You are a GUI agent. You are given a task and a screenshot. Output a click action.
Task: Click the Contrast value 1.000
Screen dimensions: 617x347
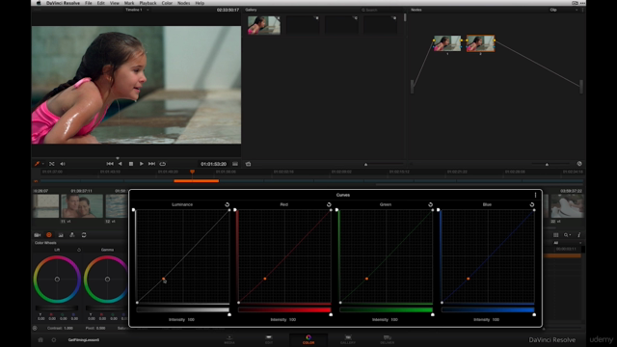pyautogui.click(x=68, y=328)
